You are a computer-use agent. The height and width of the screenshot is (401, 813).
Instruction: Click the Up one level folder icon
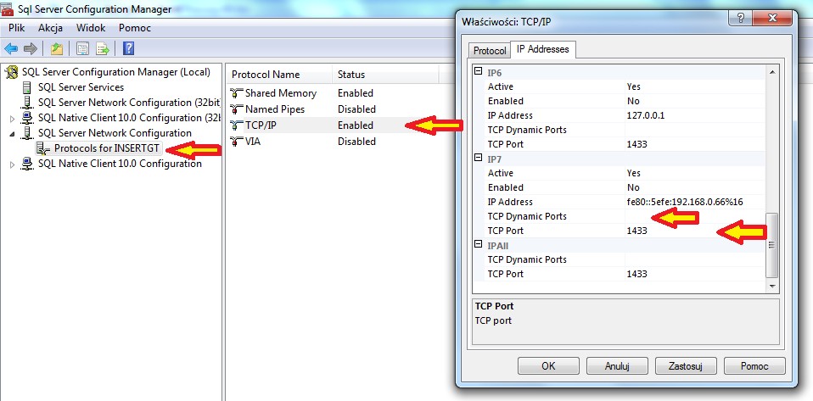tap(57, 49)
